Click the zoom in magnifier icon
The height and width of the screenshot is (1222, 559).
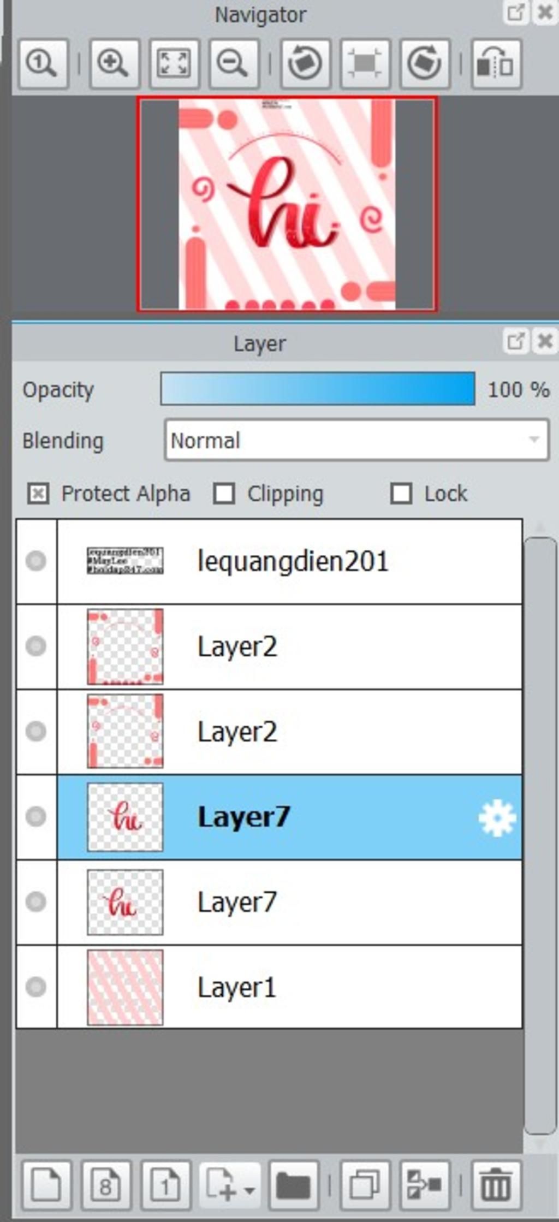[x=114, y=63]
